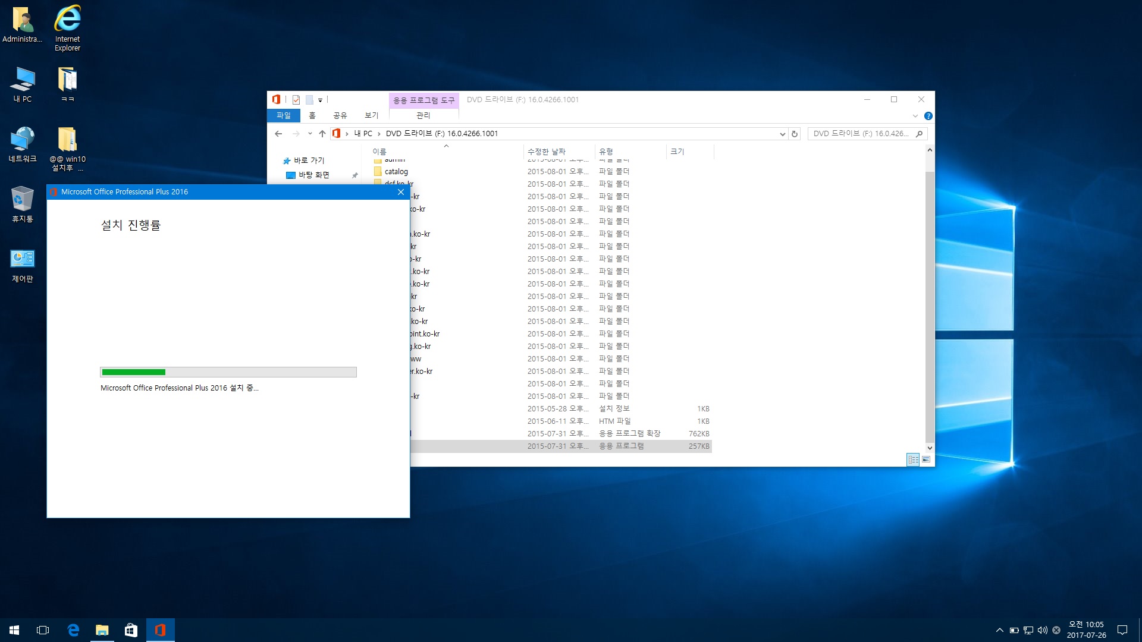Viewport: 1142px width, 642px height.
Task: Open the Quick Access Toolbar customize dropdown
Action: tap(320, 100)
